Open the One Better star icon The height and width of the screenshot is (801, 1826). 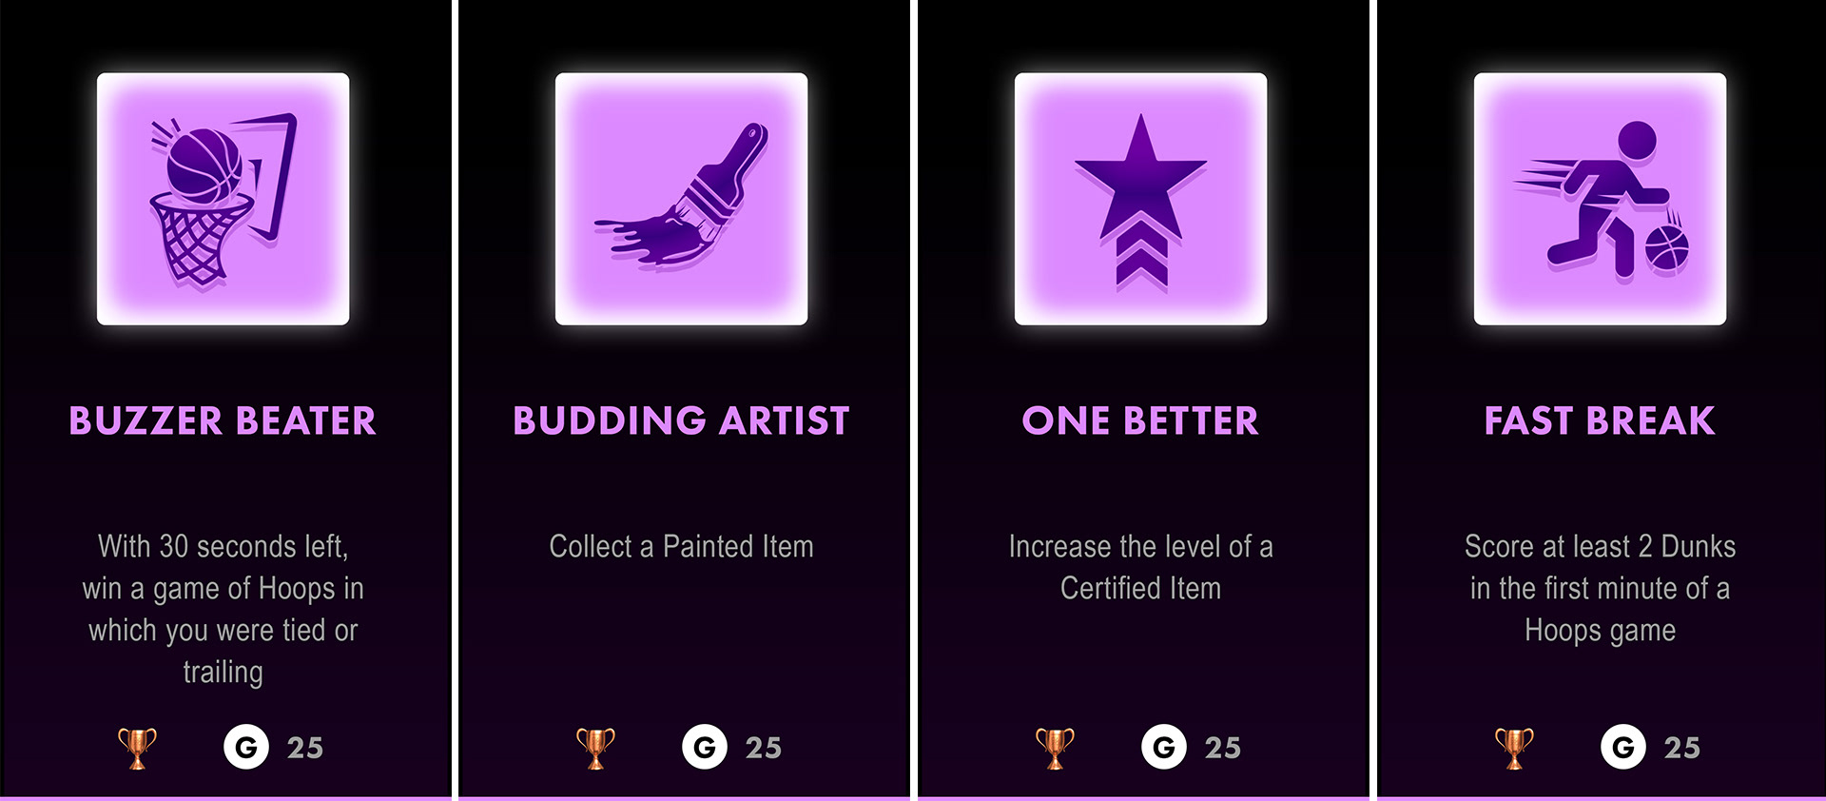pyautogui.click(x=1140, y=199)
